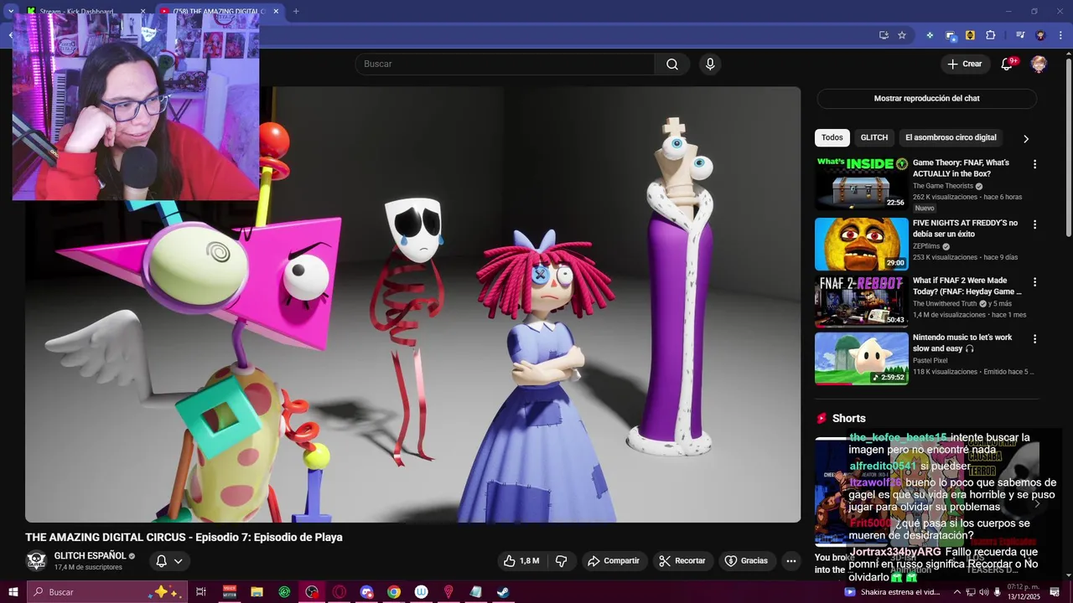
Task: Select the GLITCH filter chip
Action: coord(873,137)
